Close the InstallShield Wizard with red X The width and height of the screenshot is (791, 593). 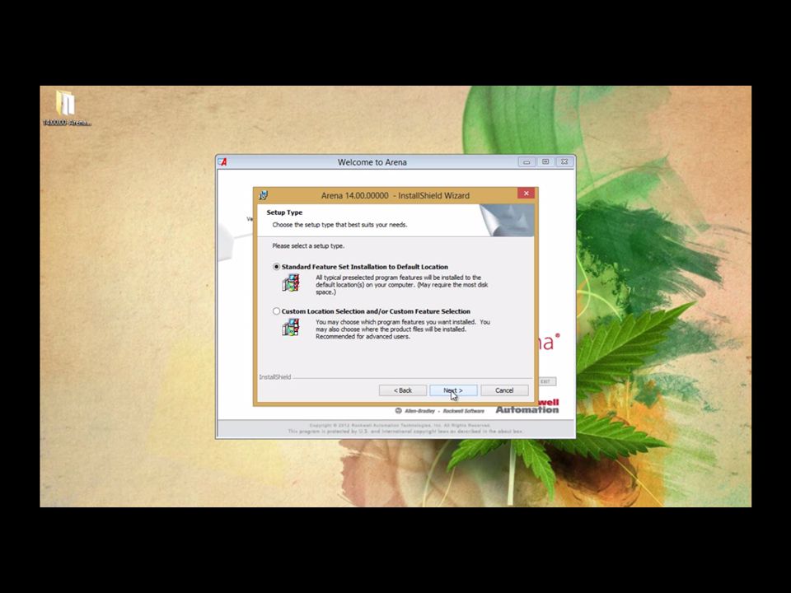pyautogui.click(x=526, y=194)
